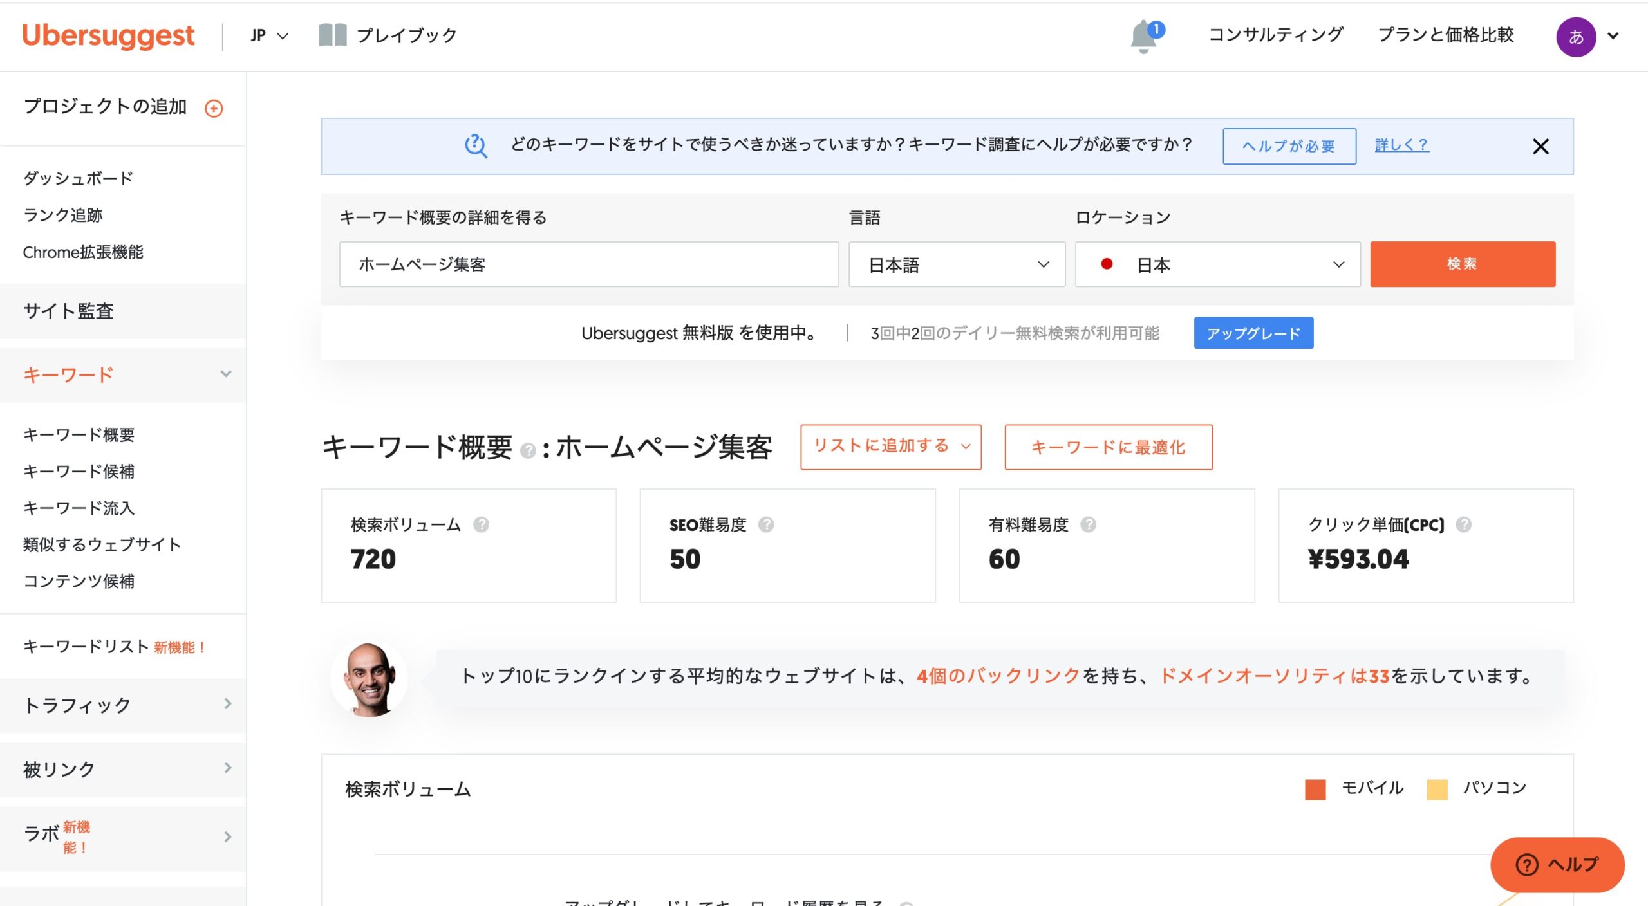Click the キーワードに最適化 button

point(1108,447)
